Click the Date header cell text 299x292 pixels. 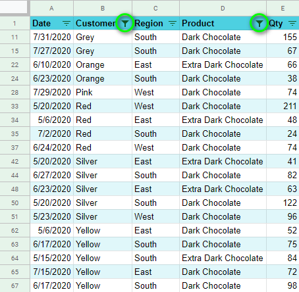pos(41,23)
